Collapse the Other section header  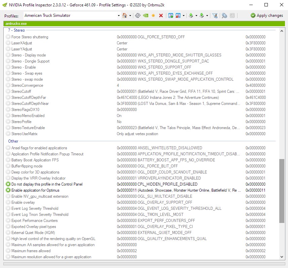point(13,141)
